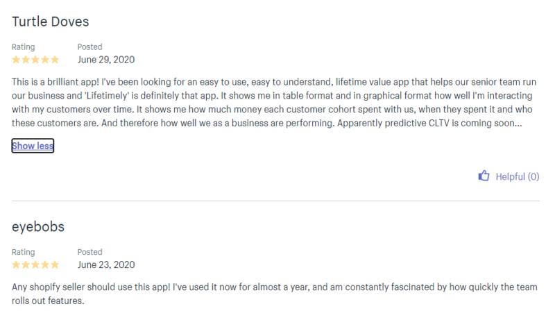The width and height of the screenshot is (555, 320).
Task: Click the Rating label above Turtle Doves stars
Action: coord(24,47)
